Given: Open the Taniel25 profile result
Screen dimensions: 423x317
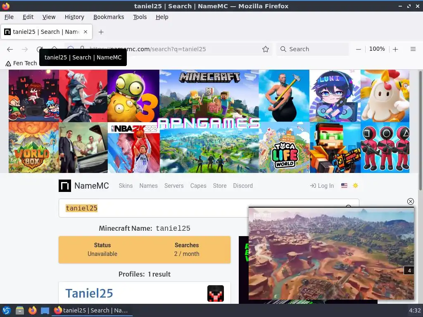Looking at the screenshot, I should [89, 293].
